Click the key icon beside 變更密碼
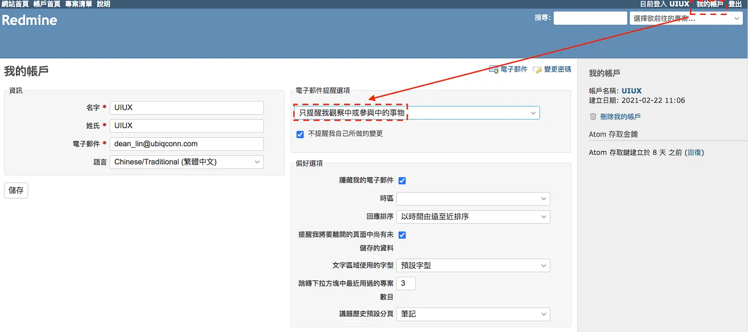This screenshot has width=748, height=332. (x=537, y=69)
